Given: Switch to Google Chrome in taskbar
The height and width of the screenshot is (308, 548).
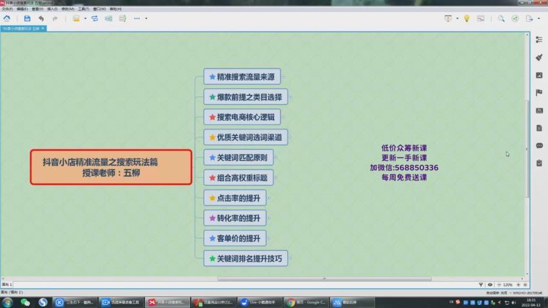Looking at the screenshot, I should (306, 302).
